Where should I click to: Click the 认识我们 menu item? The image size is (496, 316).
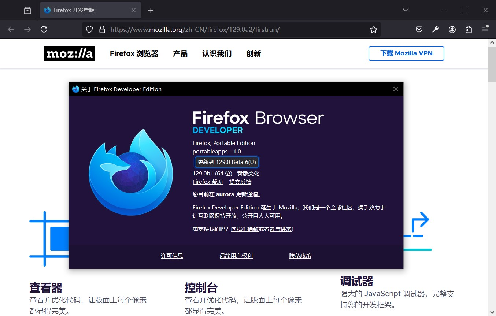click(216, 53)
